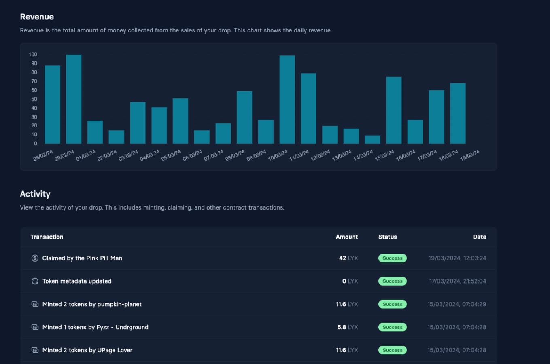Select the revenue bar for 12/03/24
Image resolution: width=550 pixels, height=364 pixels.
tap(330, 135)
